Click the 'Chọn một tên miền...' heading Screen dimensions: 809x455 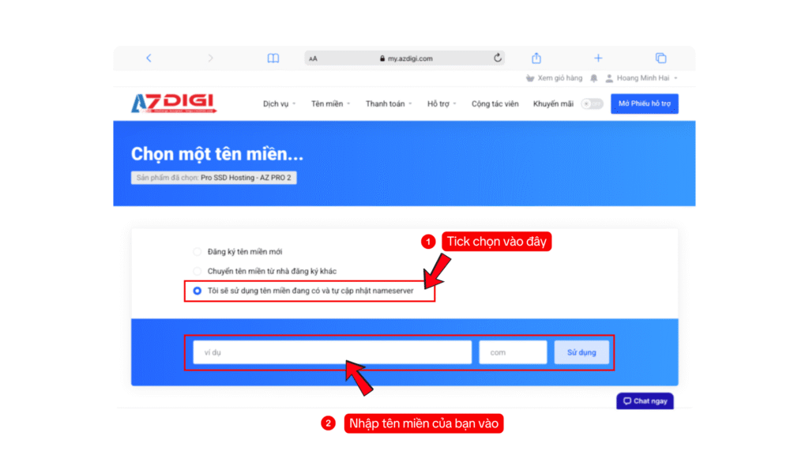[x=217, y=154]
